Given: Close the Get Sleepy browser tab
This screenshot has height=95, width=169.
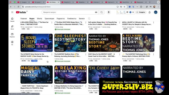Looking at the screenshot, I should 58,2.
